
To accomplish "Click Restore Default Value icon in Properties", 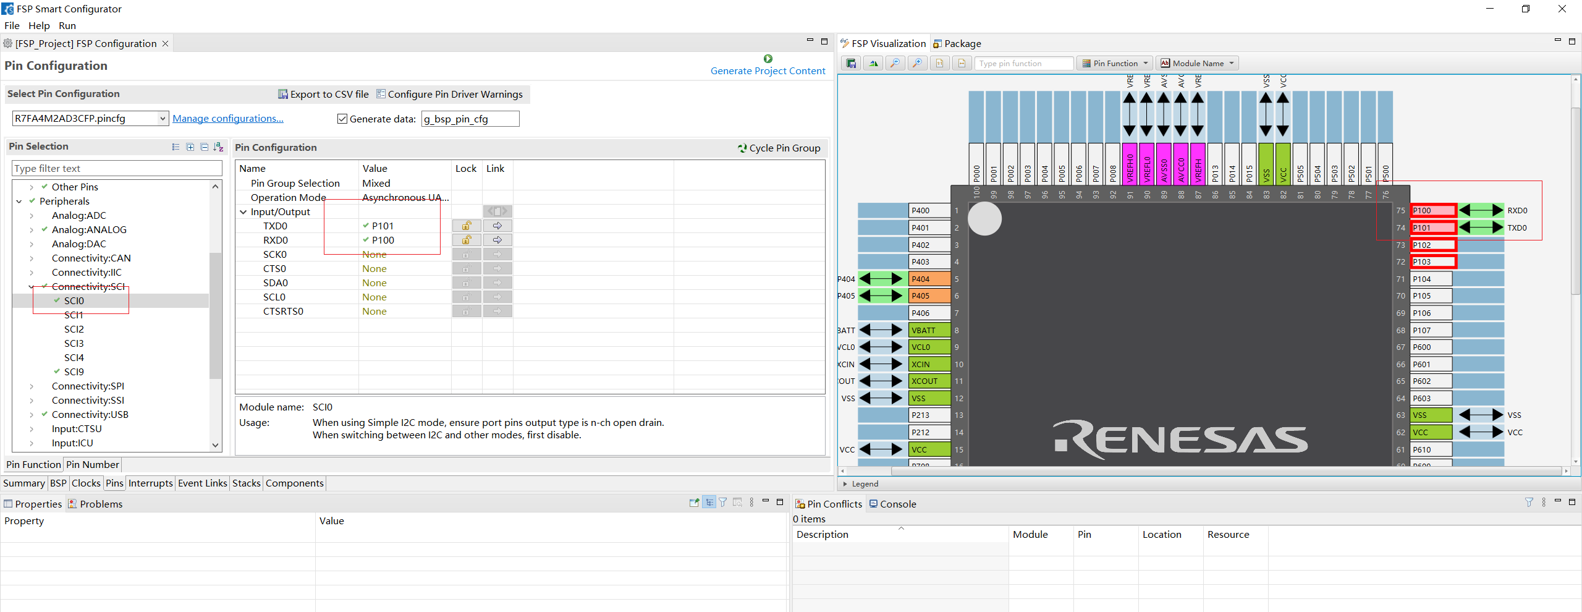I will tap(737, 503).
